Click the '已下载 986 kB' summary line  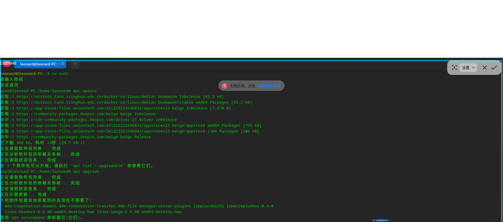(x=42, y=143)
